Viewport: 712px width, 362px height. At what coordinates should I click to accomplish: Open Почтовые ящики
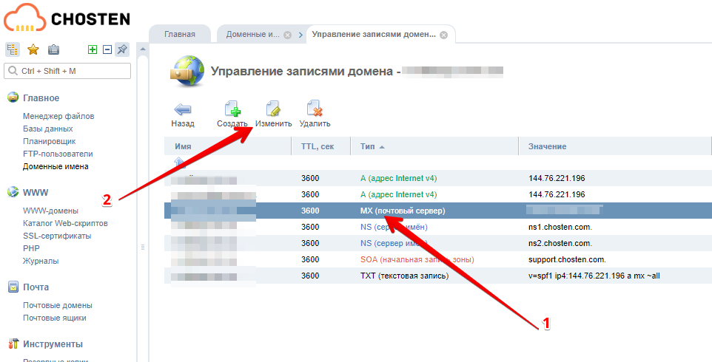click(x=55, y=318)
